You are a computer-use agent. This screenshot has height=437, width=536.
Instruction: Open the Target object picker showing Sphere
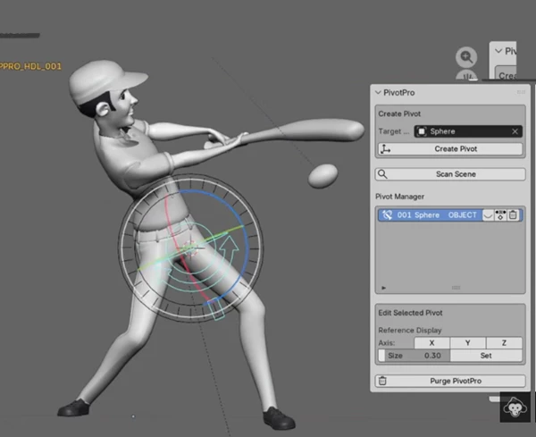point(468,131)
